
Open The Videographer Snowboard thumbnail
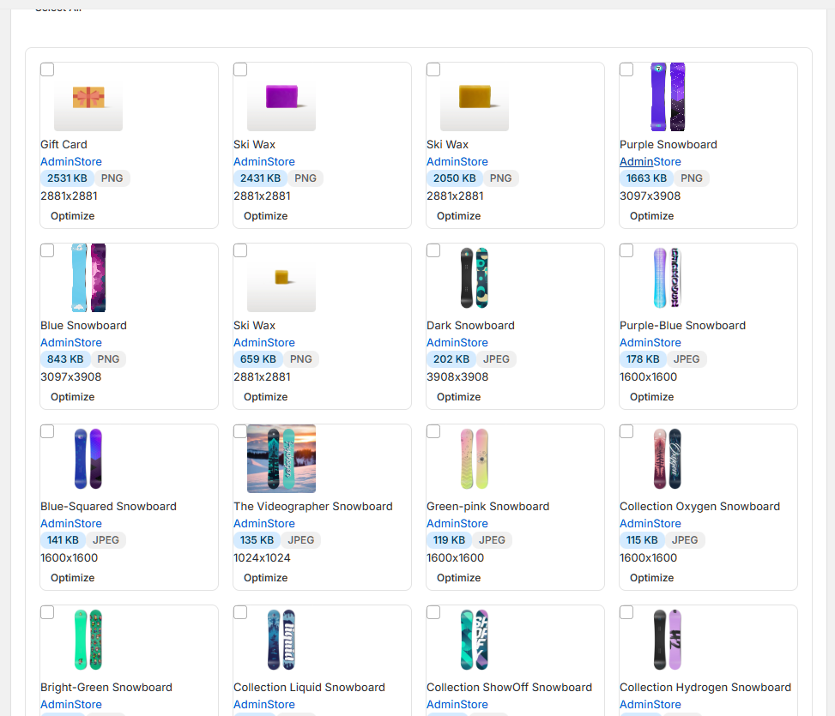[x=281, y=459]
